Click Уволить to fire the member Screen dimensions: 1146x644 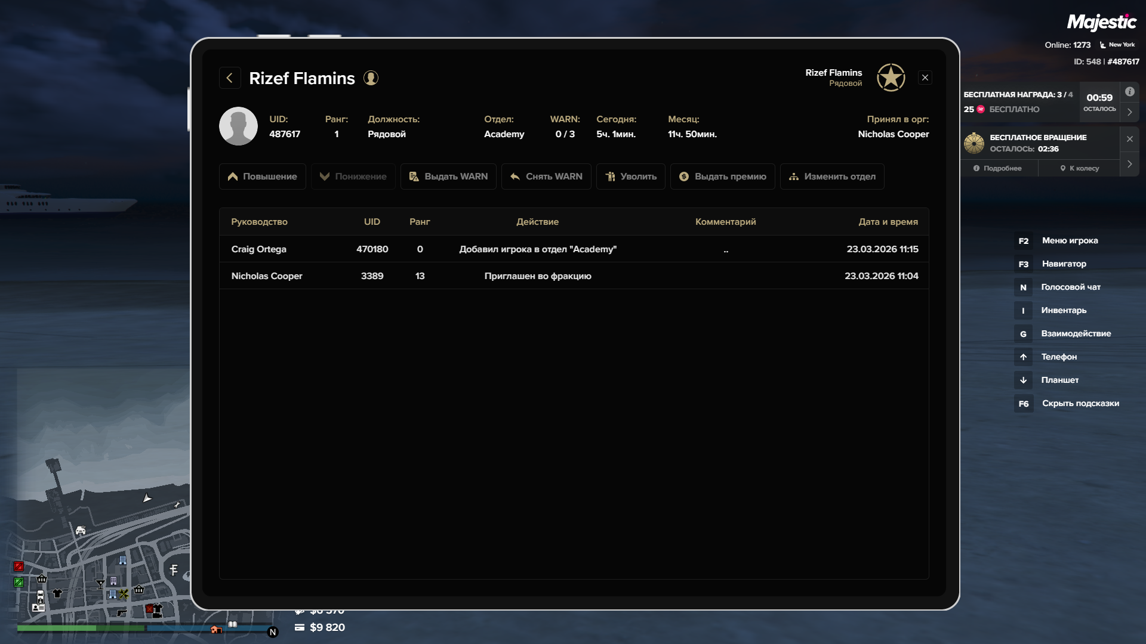(x=630, y=177)
